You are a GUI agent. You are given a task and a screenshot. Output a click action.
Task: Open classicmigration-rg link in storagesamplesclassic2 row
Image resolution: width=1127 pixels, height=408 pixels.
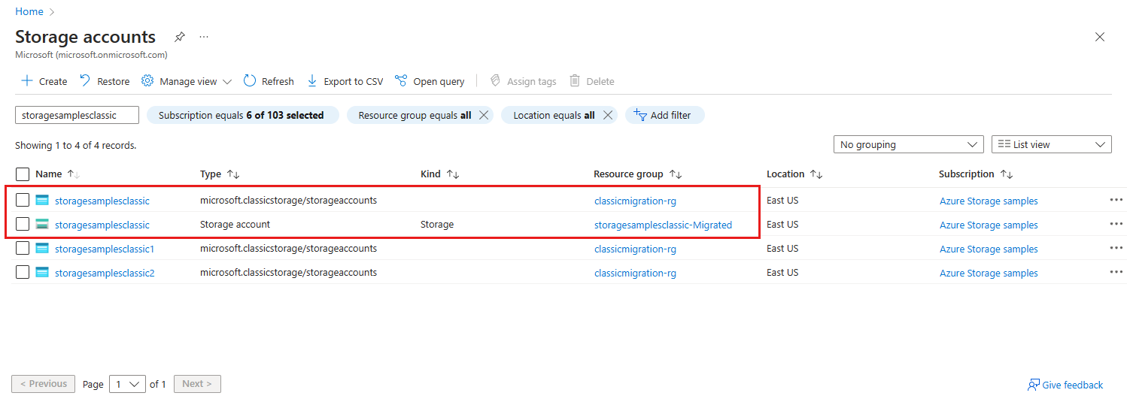635,273
